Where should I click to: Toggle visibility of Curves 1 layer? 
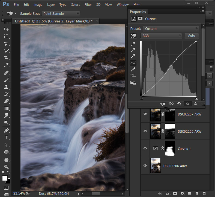click(145, 149)
